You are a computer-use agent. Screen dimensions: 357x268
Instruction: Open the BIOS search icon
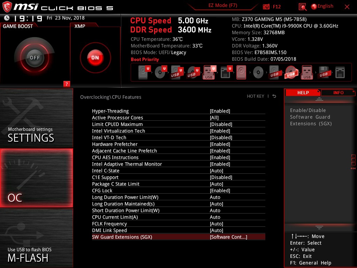click(302, 7)
